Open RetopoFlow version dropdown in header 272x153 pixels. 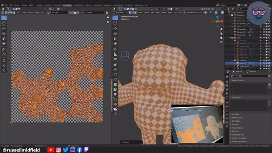[x=195, y=12]
